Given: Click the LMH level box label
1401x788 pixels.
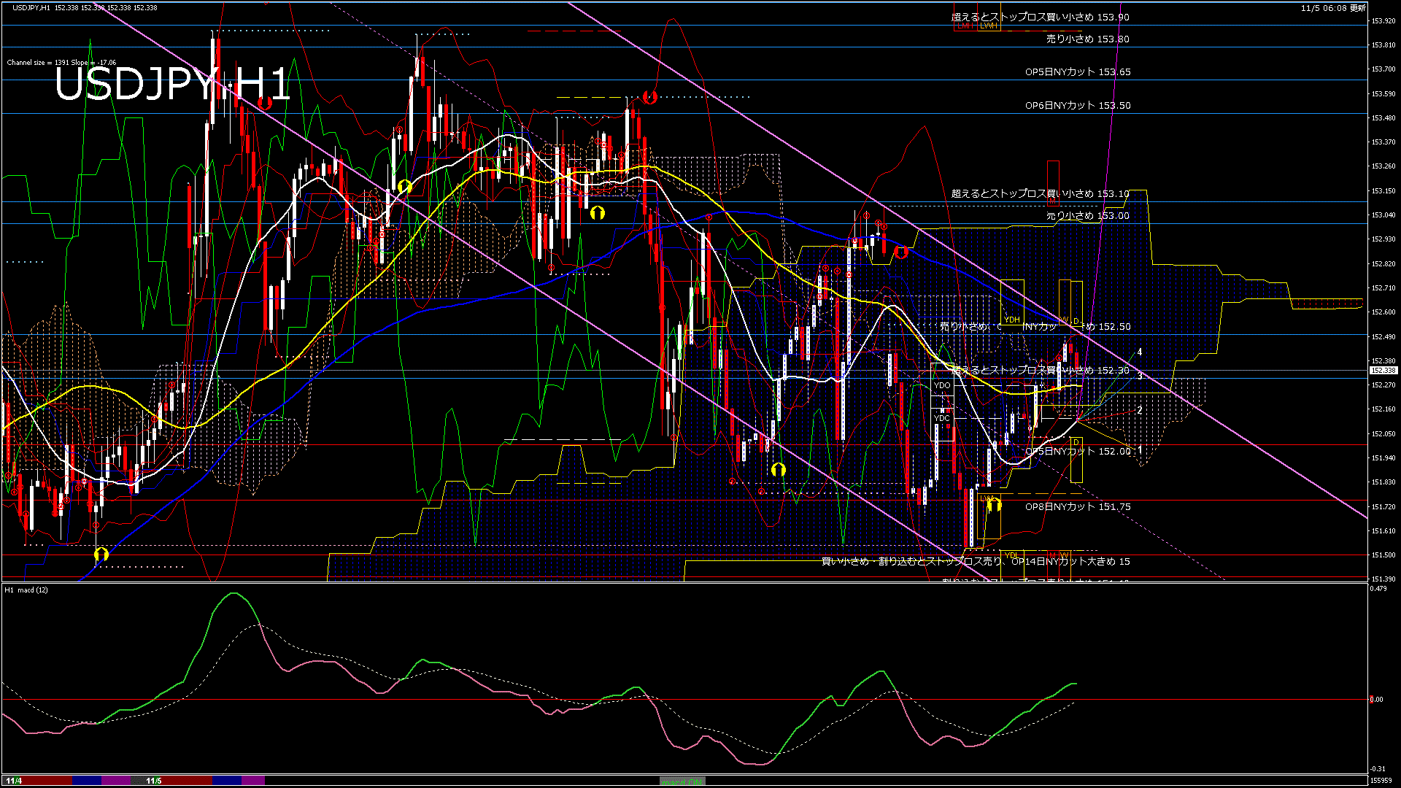Looking at the screenshot, I should 965,26.
